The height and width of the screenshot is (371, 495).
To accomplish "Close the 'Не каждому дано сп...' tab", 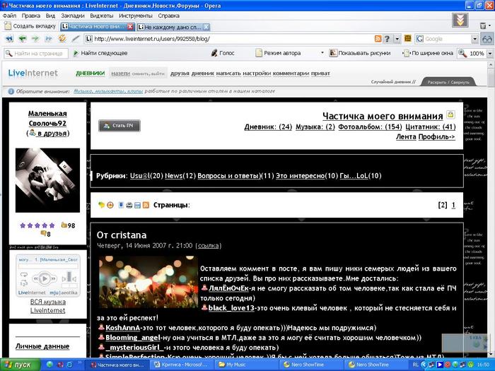I will pyautogui.click(x=206, y=27).
